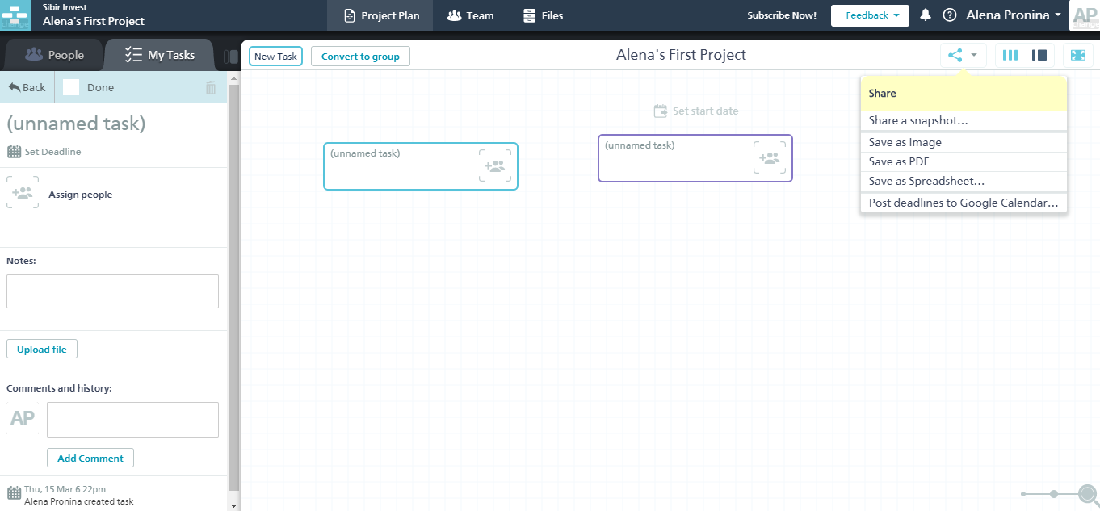Open the notifications bell icon
This screenshot has width=1100, height=511.
[926, 15]
